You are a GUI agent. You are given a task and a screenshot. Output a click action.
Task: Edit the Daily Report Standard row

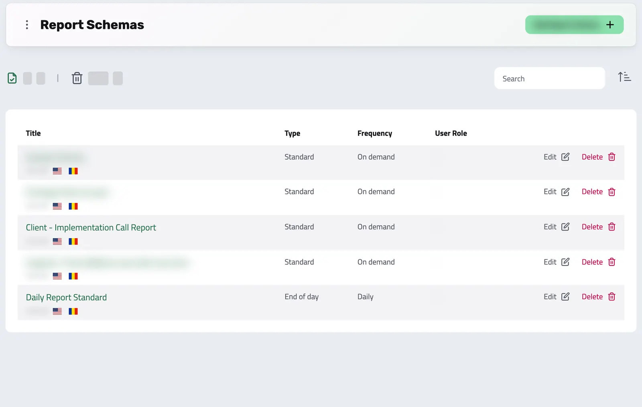coord(557,297)
